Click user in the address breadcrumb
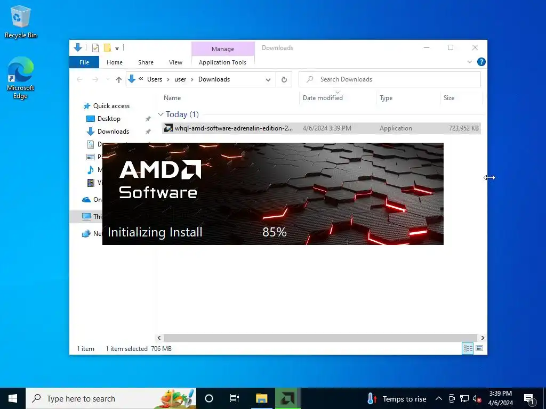 coord(180,79)
